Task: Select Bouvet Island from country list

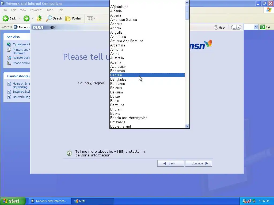Action: coord(147,126)
